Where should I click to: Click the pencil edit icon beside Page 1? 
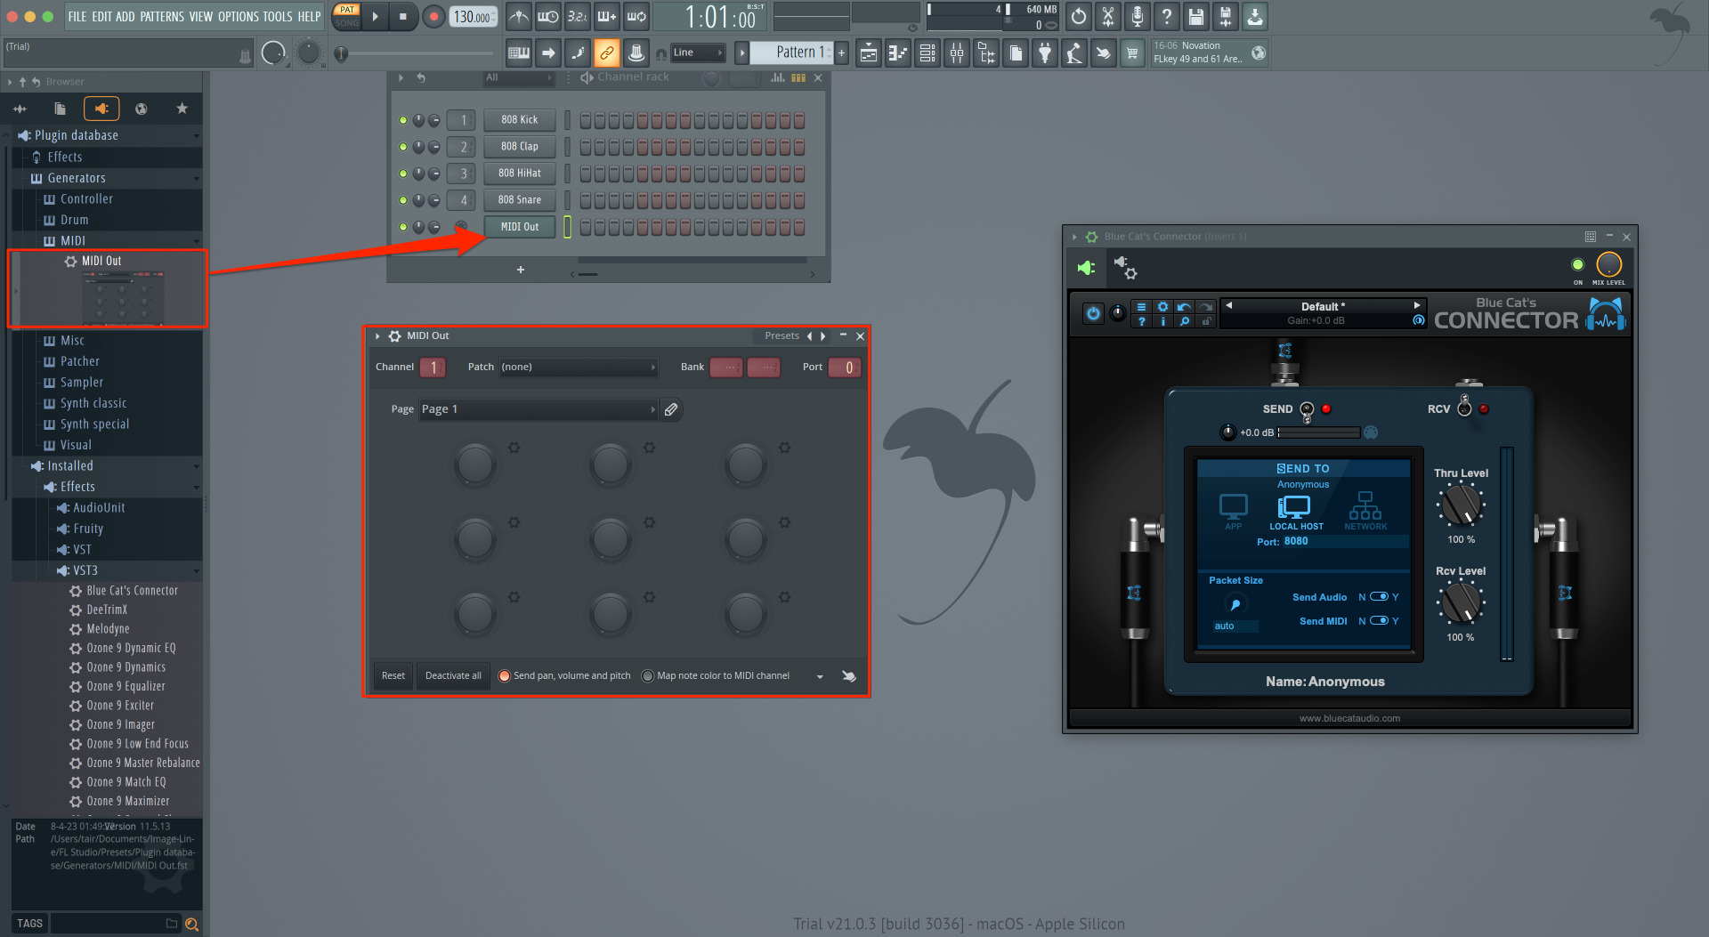(x=671, y=409)
